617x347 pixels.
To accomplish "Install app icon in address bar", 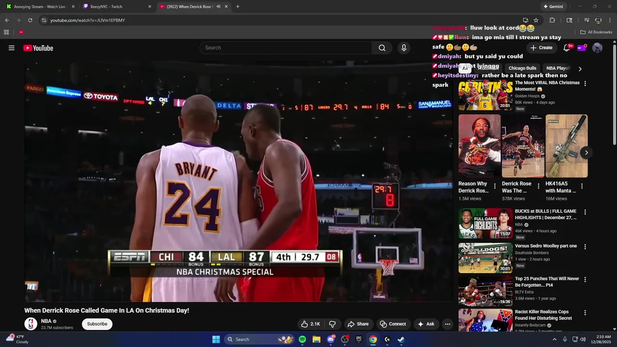I will coord(525,20).
